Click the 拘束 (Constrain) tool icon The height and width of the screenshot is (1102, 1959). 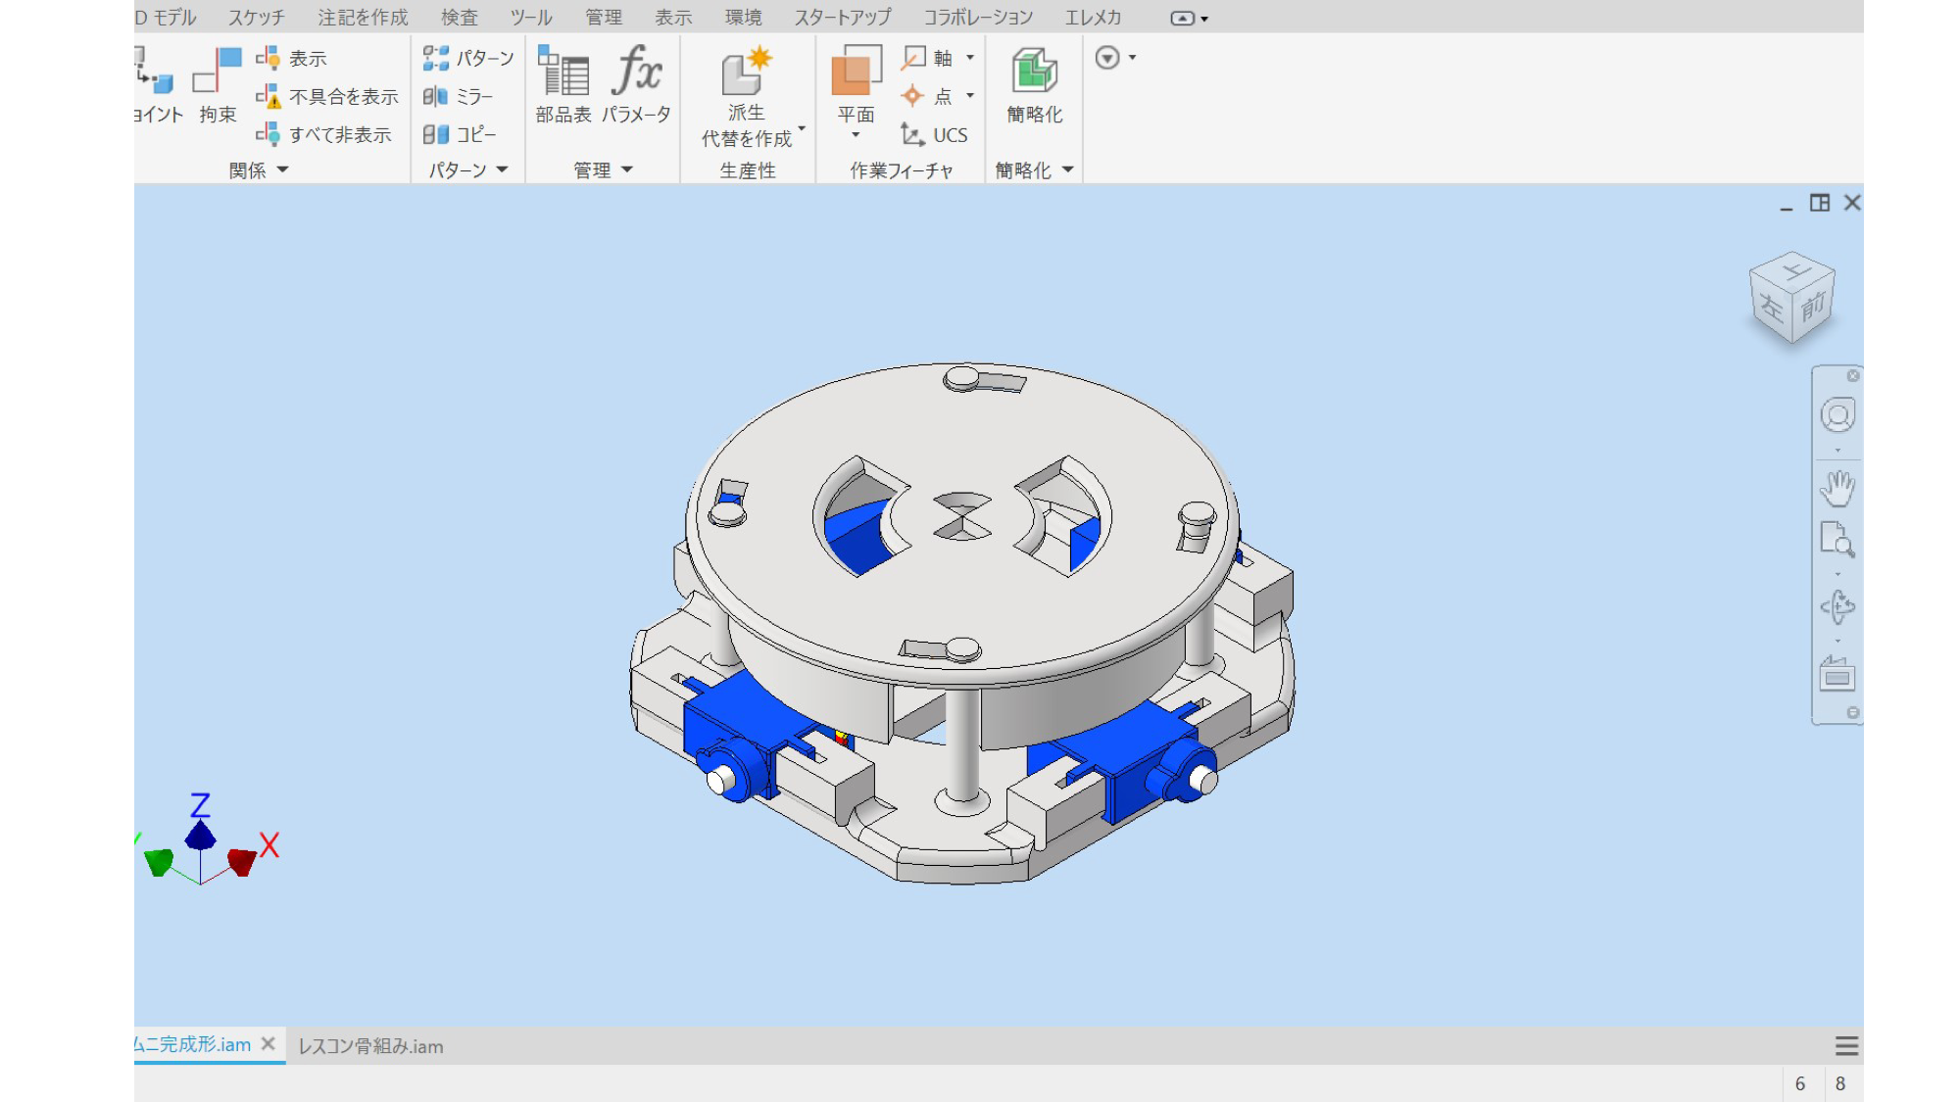217,71
